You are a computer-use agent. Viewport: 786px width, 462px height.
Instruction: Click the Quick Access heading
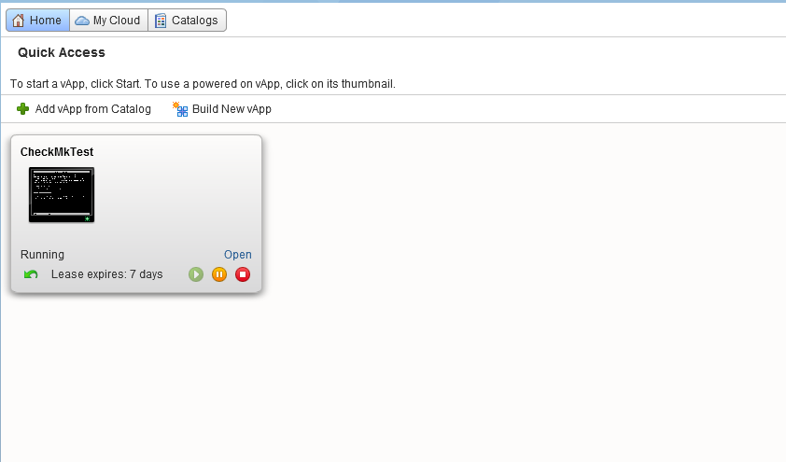click(x=62, y=52)
